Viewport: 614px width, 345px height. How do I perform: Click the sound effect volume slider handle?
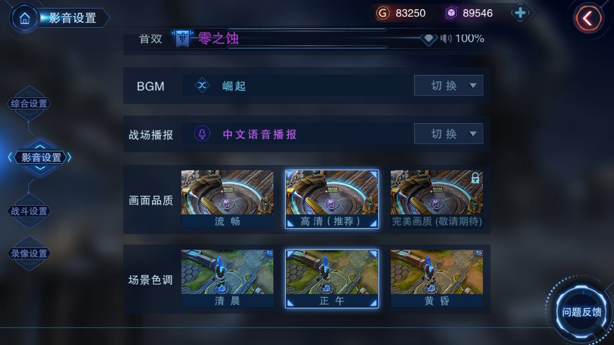pos(428,38)
